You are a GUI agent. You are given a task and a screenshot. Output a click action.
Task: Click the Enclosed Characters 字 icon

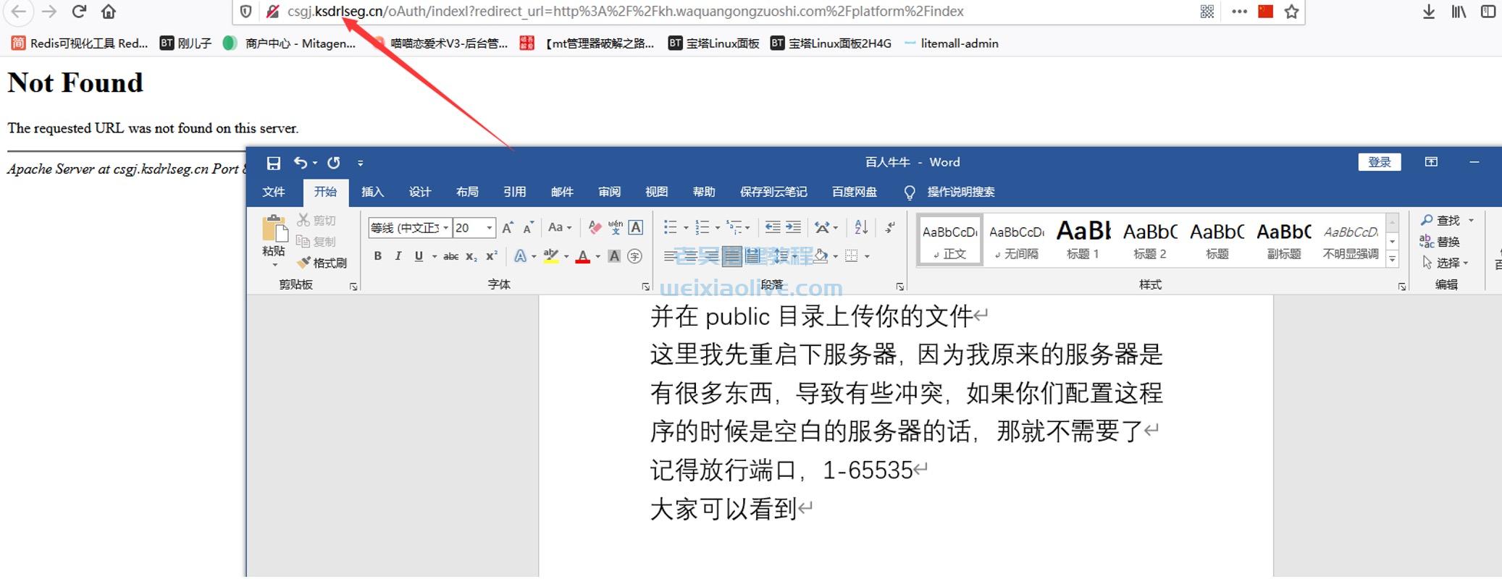pyautogui.click(x=635, y=256)
